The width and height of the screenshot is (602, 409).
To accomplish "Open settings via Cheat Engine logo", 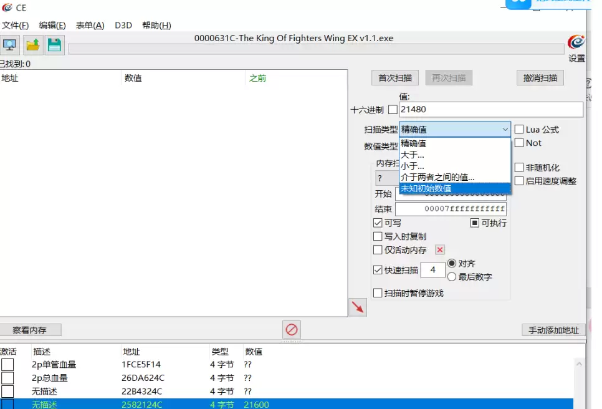I will click(576, 42).
